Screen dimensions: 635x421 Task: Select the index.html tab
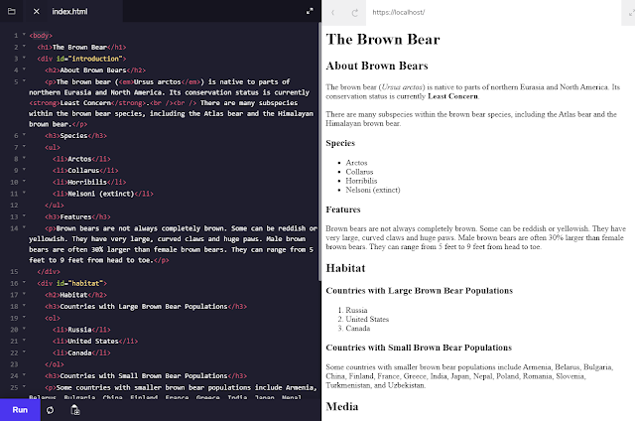coord(69,11)
